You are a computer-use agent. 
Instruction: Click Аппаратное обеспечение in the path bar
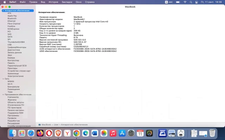pos(74,125)
